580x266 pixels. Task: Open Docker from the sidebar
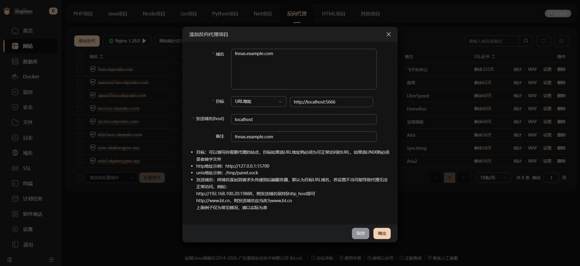pyautogui.click(x=31, y=77)
